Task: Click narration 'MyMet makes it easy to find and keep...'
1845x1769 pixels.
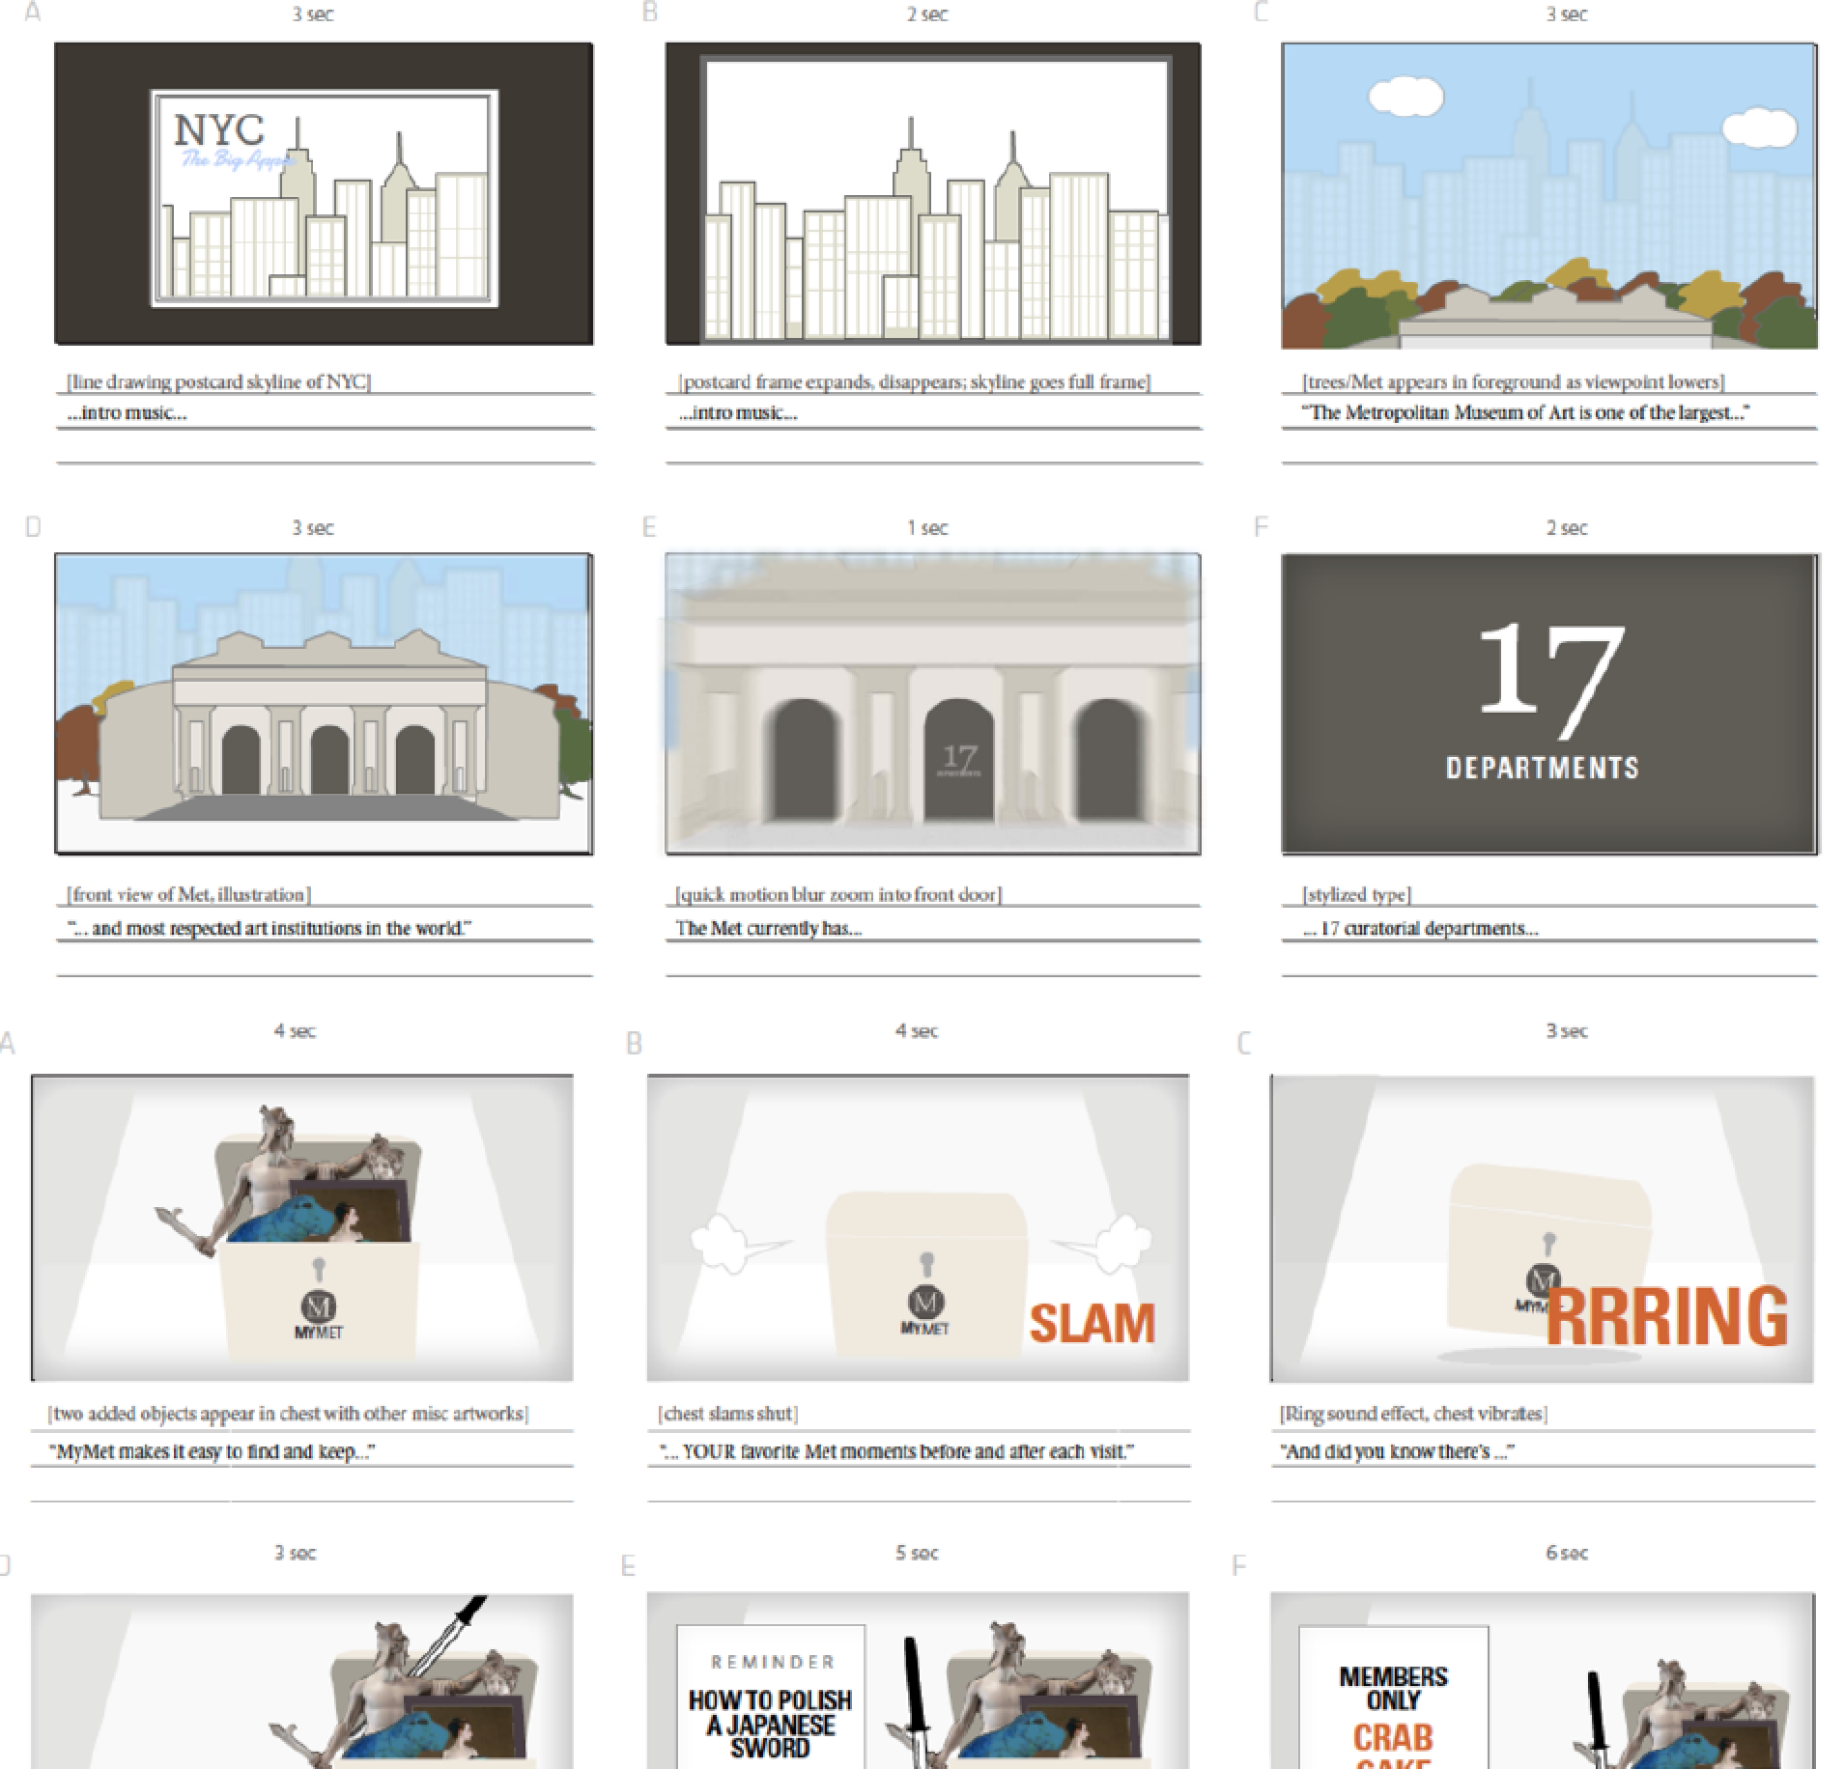Action: 212,1451
